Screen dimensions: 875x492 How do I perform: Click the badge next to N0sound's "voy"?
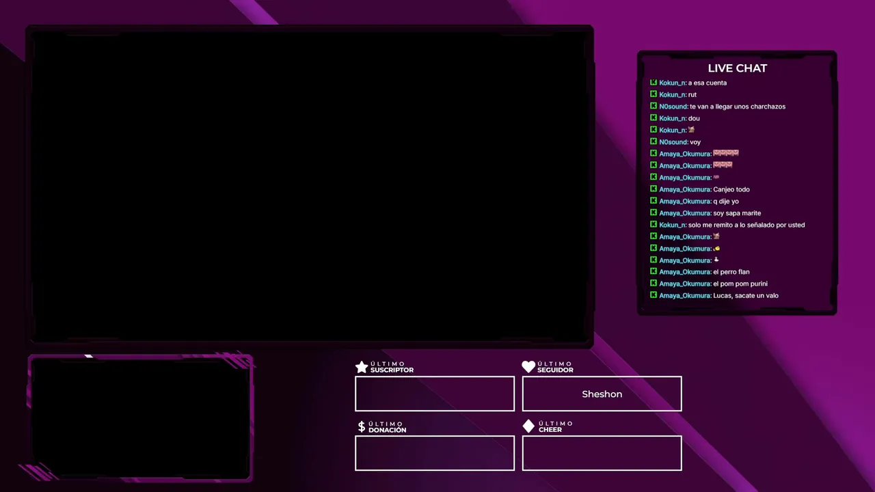click(654, 141)
